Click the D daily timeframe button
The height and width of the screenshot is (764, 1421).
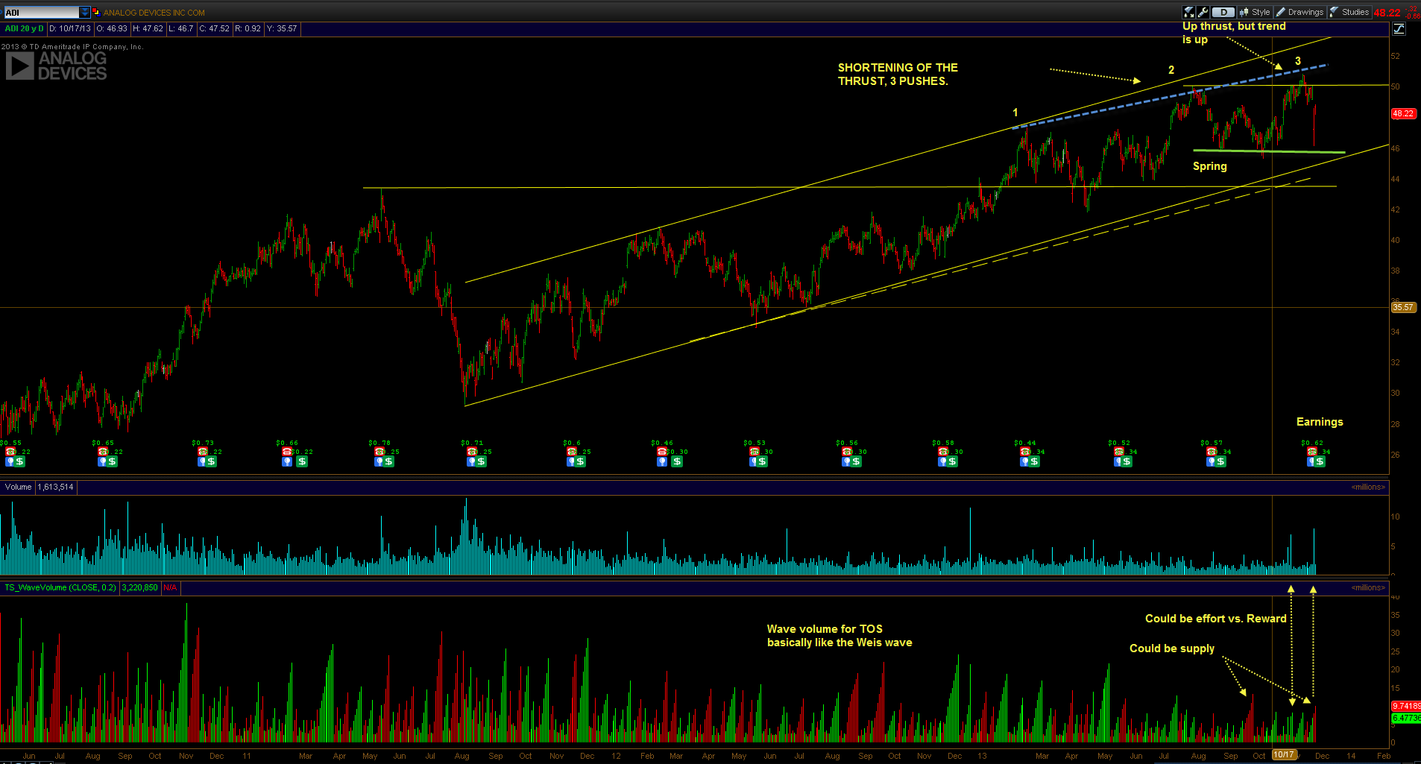1223,12
